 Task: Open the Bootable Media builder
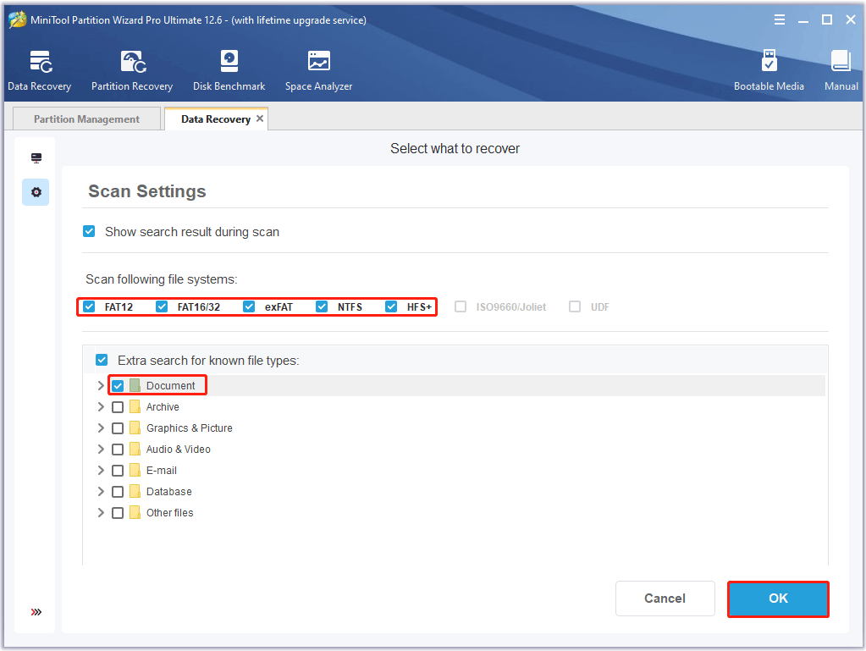[x=769, y=70]
